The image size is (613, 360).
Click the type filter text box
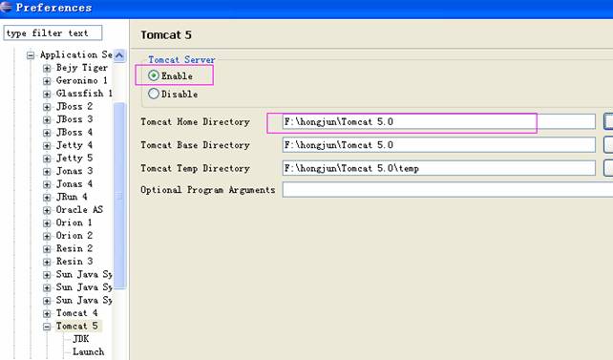click(x=53, y=32)
